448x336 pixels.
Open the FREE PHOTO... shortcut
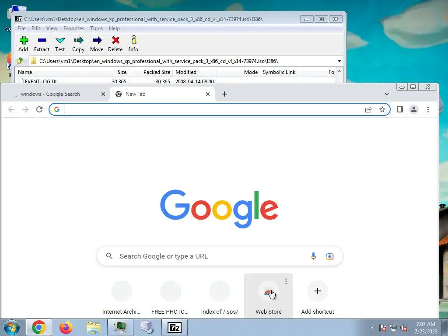click(171, 296)
